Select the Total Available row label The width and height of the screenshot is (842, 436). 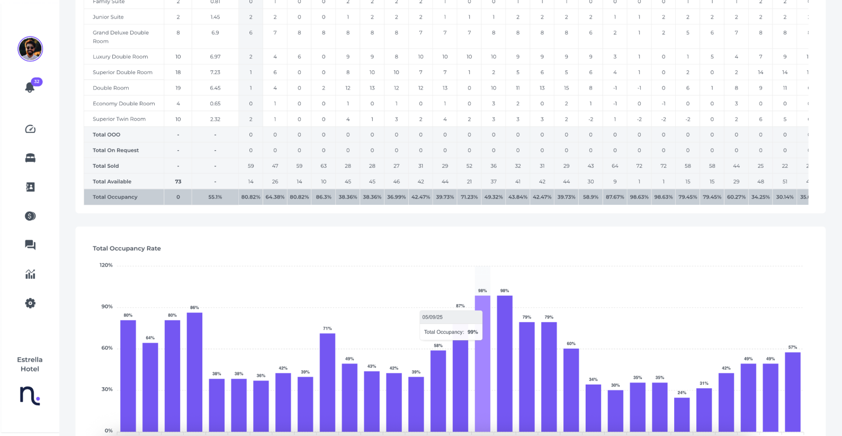point(112,181)
